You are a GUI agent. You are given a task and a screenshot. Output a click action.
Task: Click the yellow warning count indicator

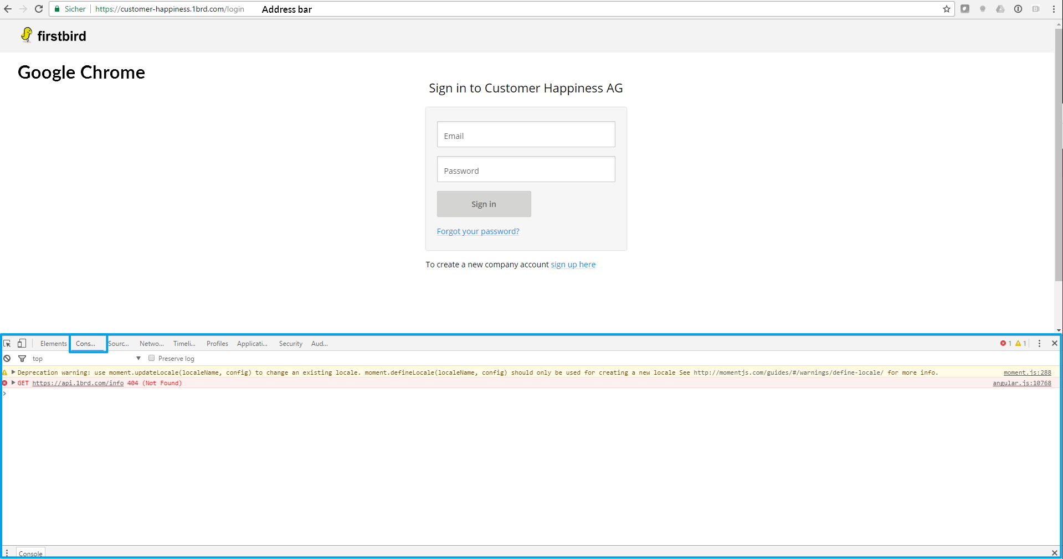[x=1021, y=343]
